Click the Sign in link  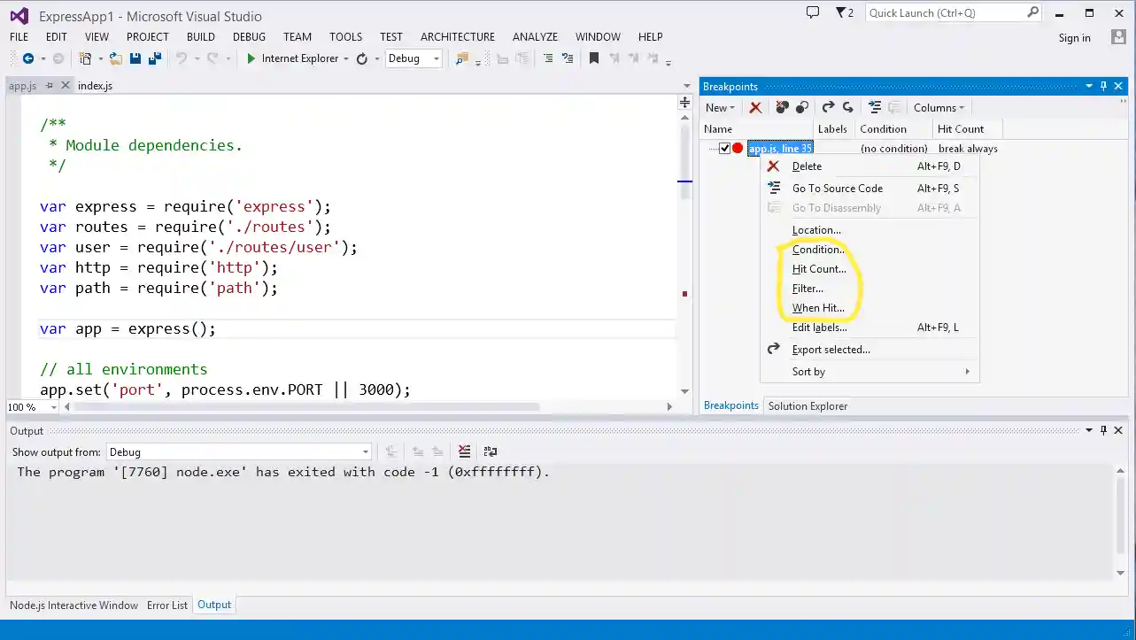pos(1074,38)
